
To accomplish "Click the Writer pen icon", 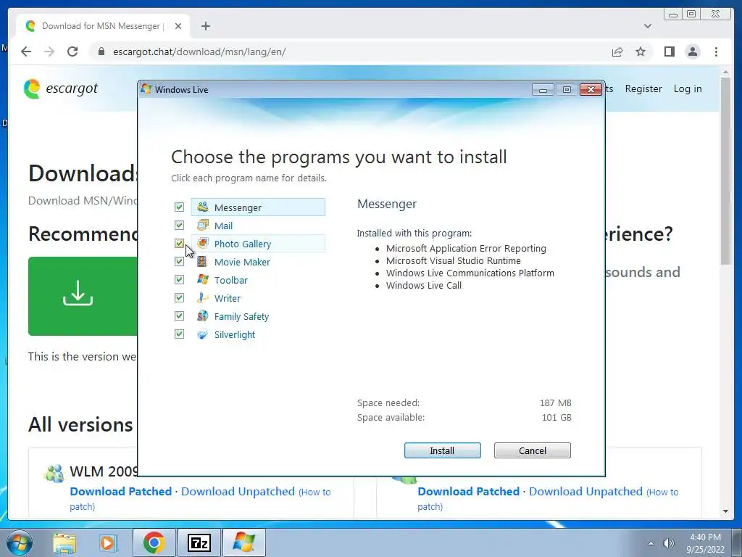I will (x=203, y=298).
